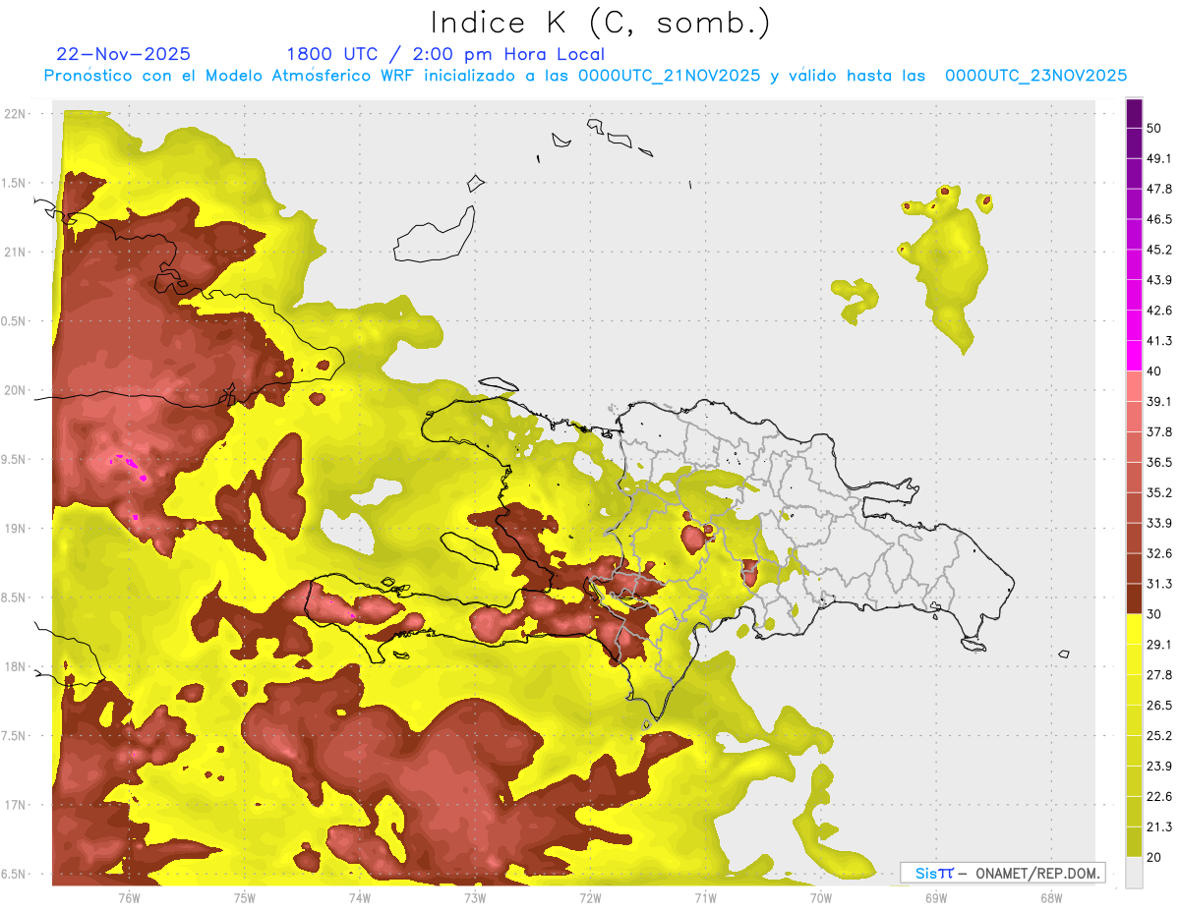Click the legend value '26.5'
Viewport: 1180px width, 911px height.
pos(1159,706)
